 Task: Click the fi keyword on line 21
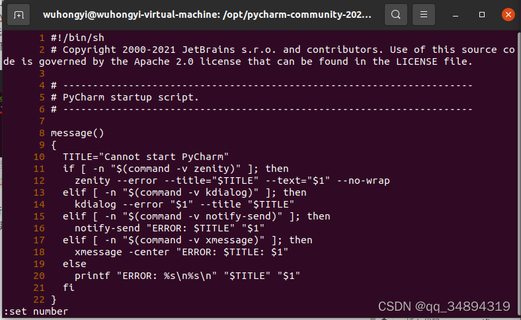tap(69, 288)
